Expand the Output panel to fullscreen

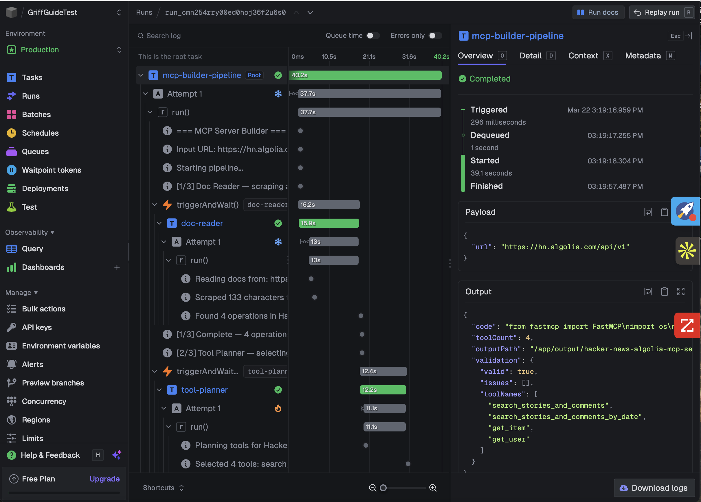(681, 291)
